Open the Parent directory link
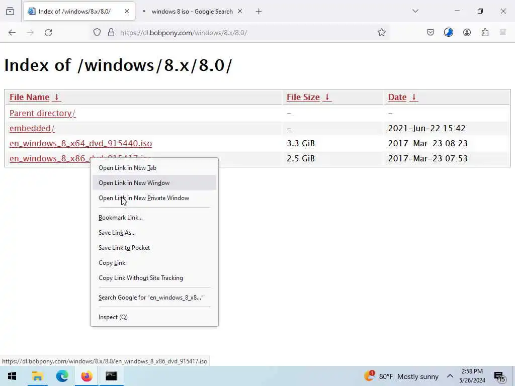Viewport: 515px width, 386px height. (x=43, y=113)
